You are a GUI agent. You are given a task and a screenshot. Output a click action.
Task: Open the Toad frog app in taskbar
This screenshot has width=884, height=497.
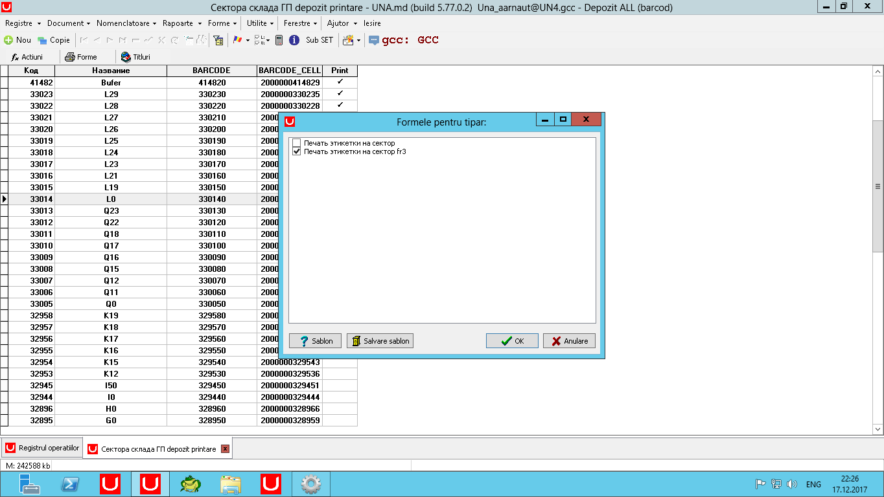click(x=191, y=484)
